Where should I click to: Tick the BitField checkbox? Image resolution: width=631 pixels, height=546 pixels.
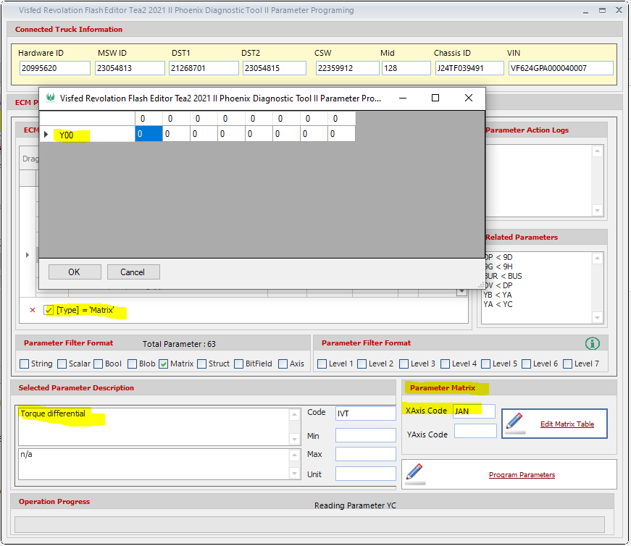[238, 364]
